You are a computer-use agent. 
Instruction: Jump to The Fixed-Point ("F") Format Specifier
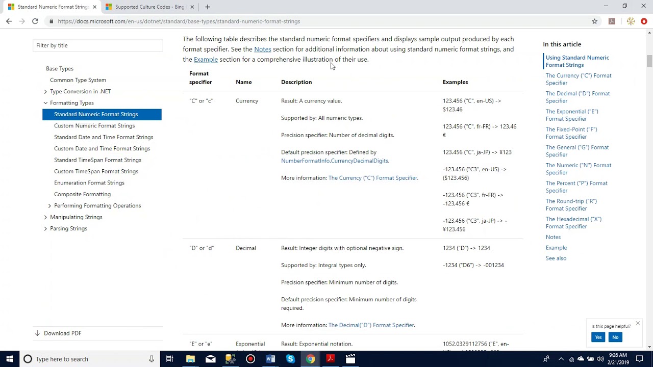pos(571,133)
